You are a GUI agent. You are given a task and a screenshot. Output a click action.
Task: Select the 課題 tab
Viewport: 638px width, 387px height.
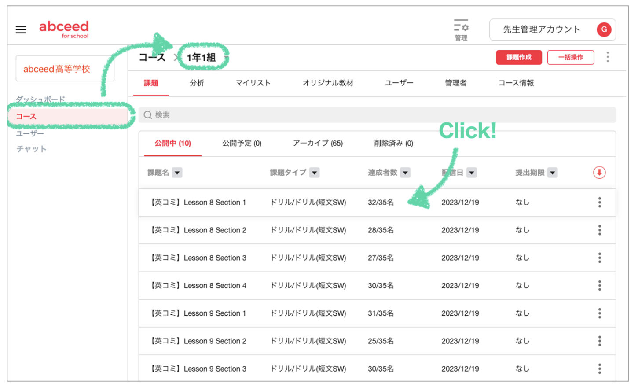click(151, 83)
